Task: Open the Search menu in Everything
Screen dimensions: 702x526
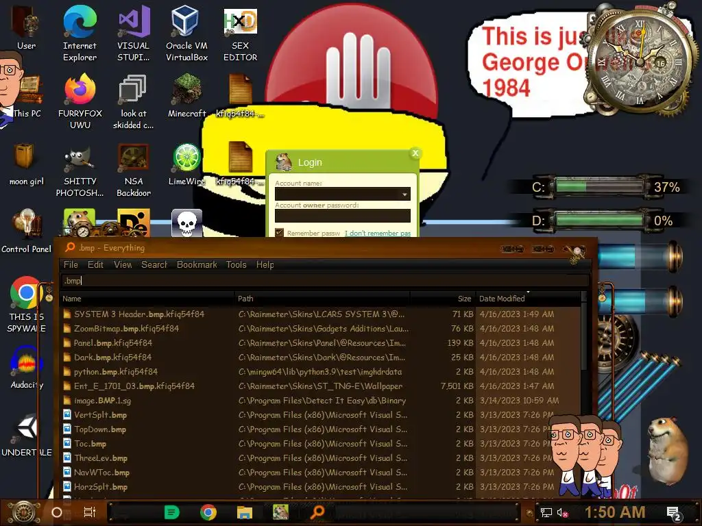Action: 154,265
